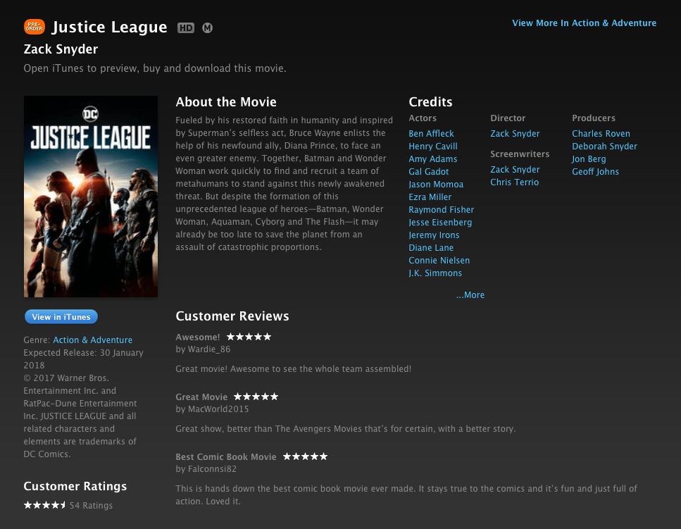Image resolution: width=681 pixels, height=529 pixels.
Task: Expand the credits with ...More
Action: pyautogui.click(x=470, y=295)
